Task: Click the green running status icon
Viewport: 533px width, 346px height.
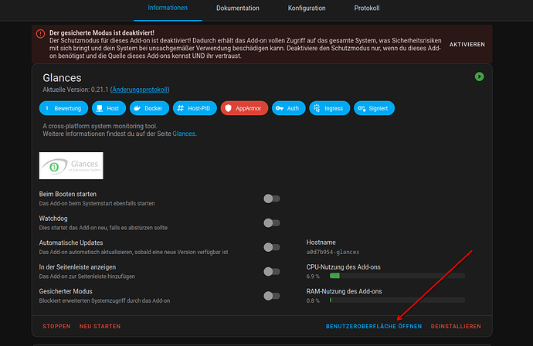Action: (x=479, y=76)
